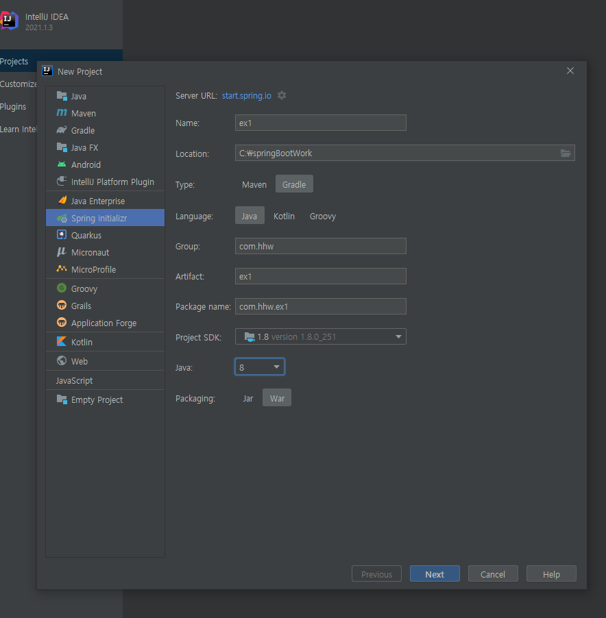Pick the Quarkus icon
The height and width of the screenshot is (618, 606).
point(62,235)
